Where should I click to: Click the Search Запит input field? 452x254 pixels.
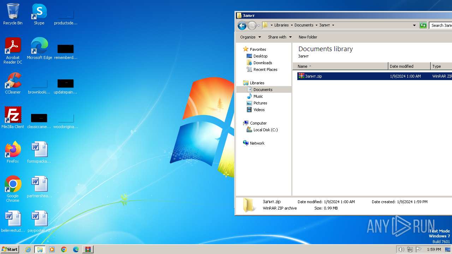point(441,25)
